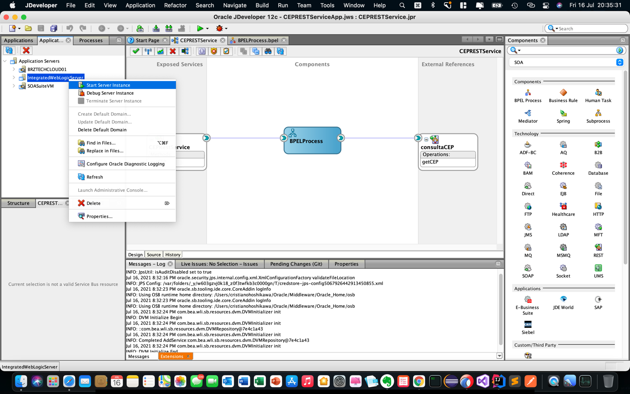Click the main toolbar Search field

[x=586, y=28]
